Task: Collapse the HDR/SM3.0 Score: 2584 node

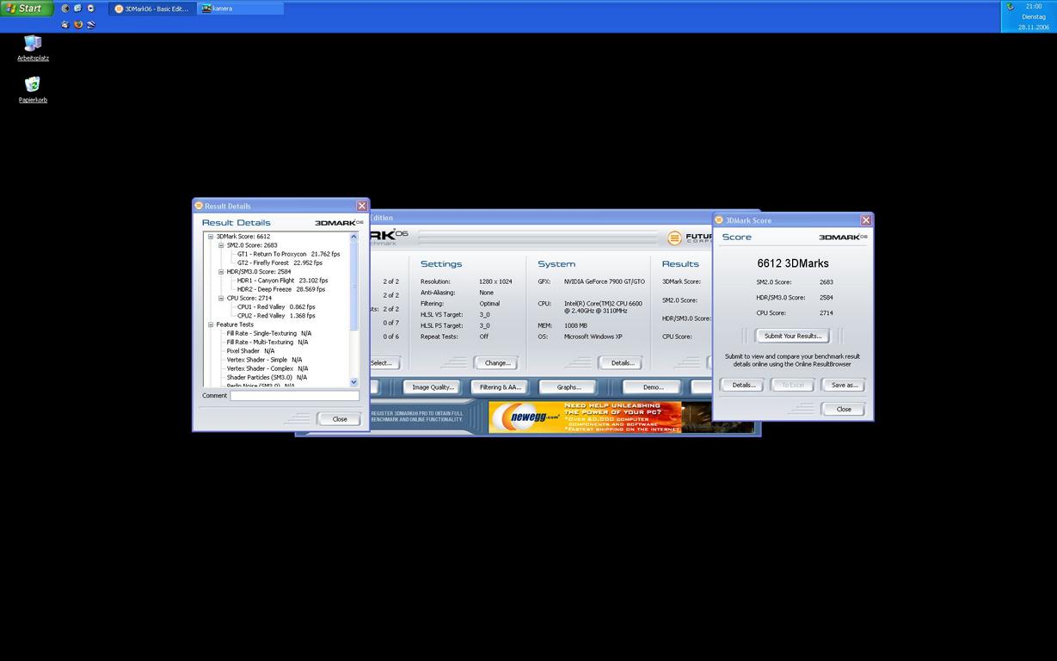Action: click(221, 271)
